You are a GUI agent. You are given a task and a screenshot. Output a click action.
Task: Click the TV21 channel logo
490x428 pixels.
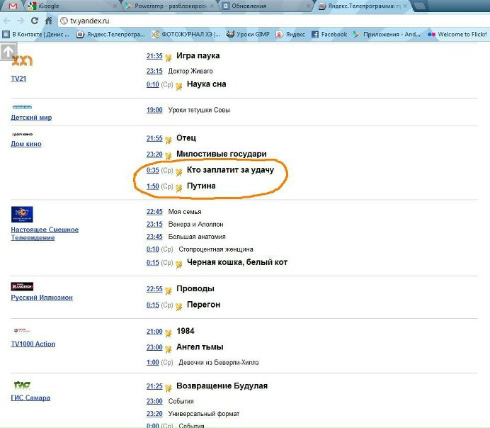22,61
